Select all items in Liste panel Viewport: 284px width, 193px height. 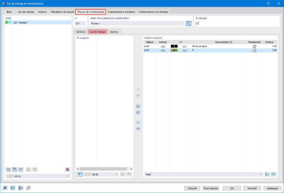tap(28, 169)
